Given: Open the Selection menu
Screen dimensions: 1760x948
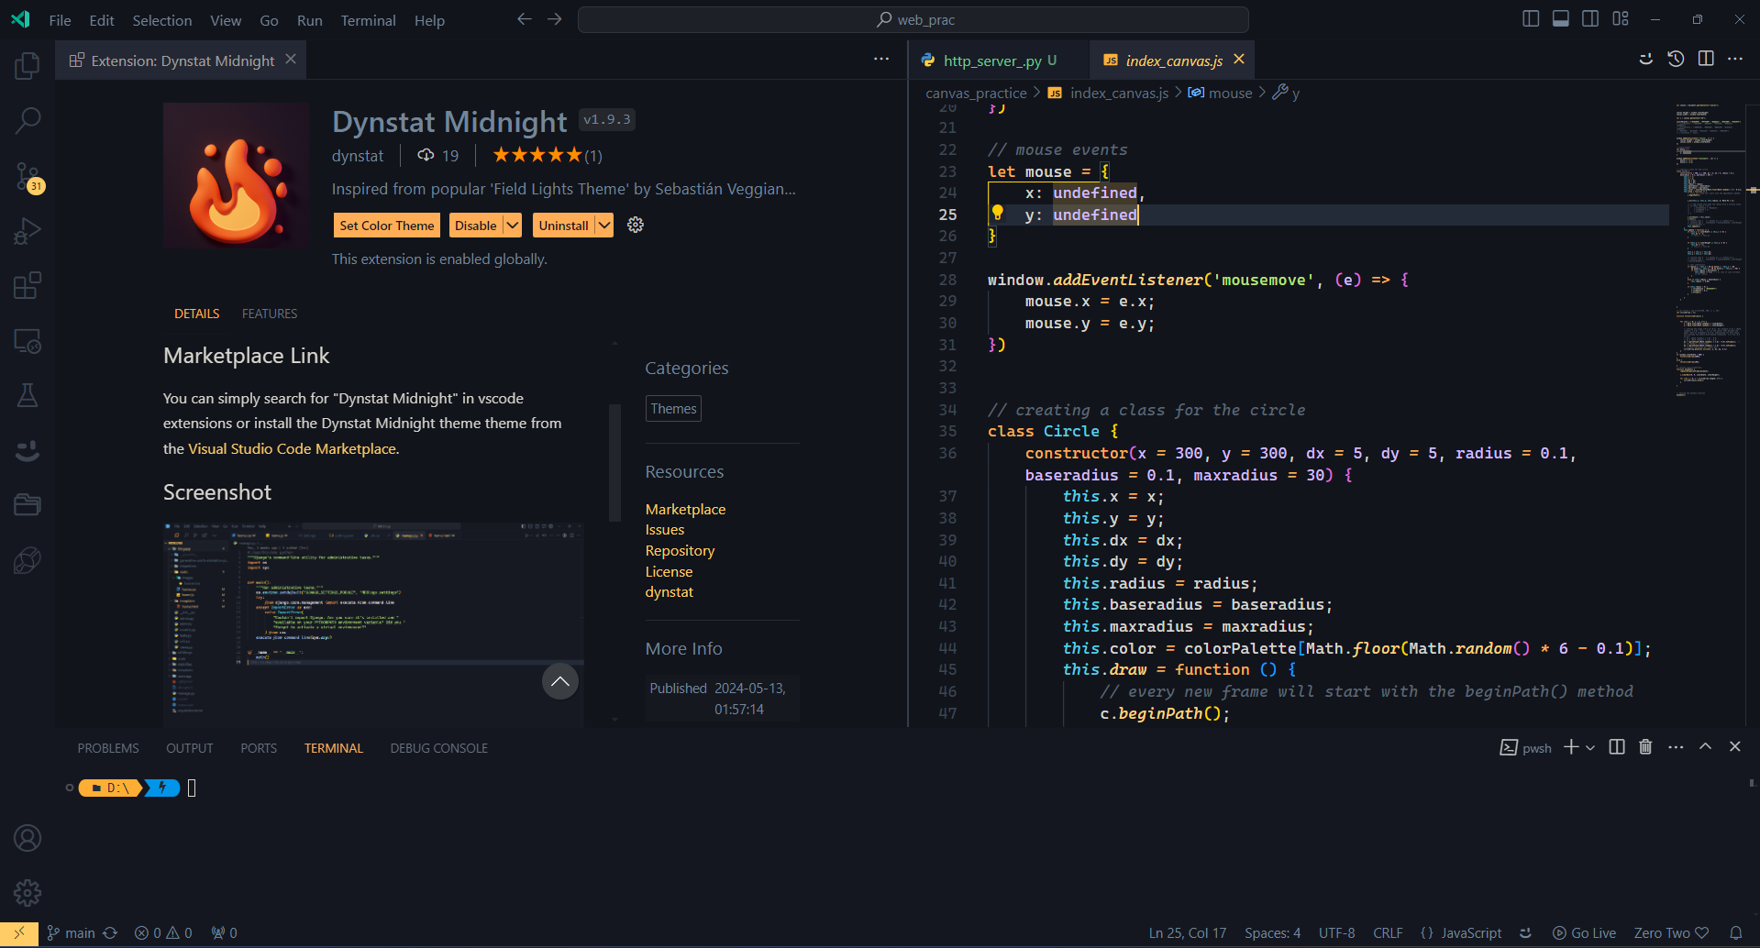Looking at the screenshot, I should 162,20.
